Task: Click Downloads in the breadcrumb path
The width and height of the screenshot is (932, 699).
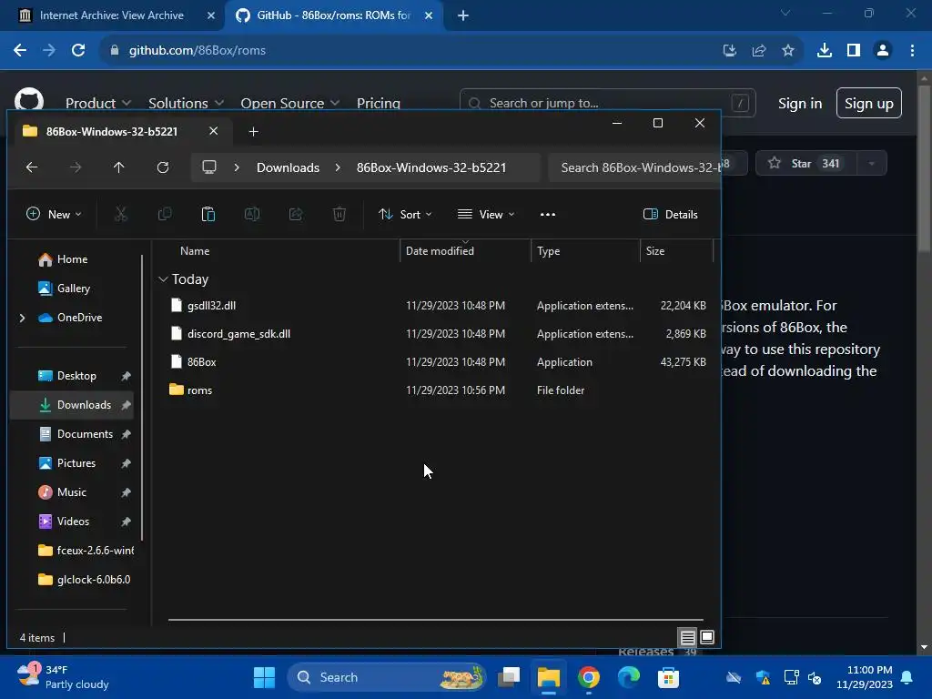Action: point(289,167)
